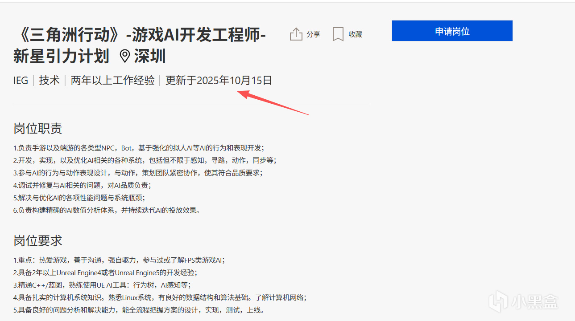
Task: Click the IEG department tag
Action: point(21,81)
